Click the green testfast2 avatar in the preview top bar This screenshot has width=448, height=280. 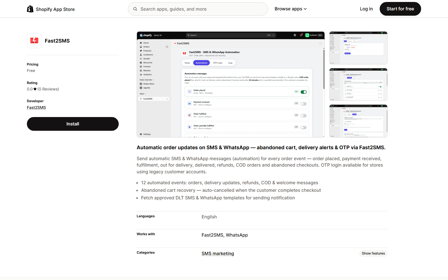click(x=307, y=35)
